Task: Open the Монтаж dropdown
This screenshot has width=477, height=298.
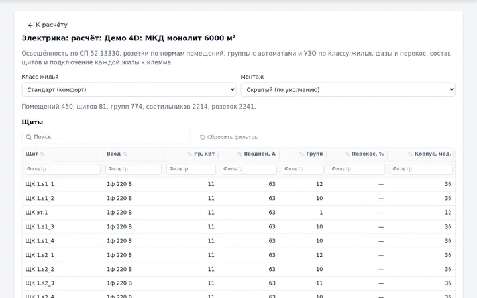Action: (348, 89)
